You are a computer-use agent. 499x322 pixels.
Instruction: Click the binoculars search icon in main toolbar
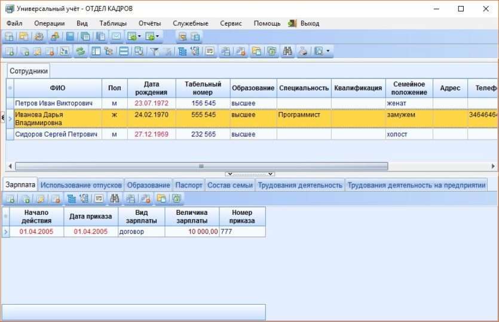(287, 51)
